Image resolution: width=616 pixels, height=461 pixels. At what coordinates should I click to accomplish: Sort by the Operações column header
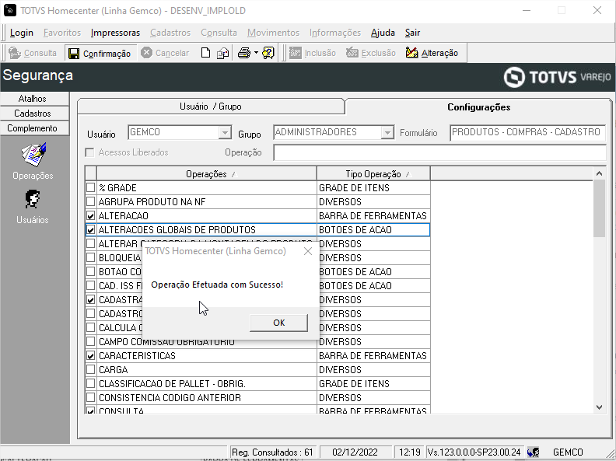coord(207,173)
